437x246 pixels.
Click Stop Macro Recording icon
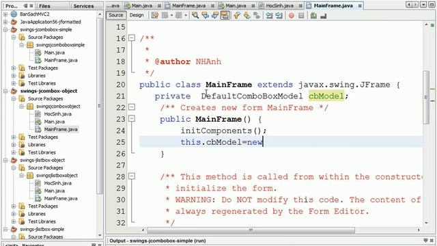[x=301, y=15]
